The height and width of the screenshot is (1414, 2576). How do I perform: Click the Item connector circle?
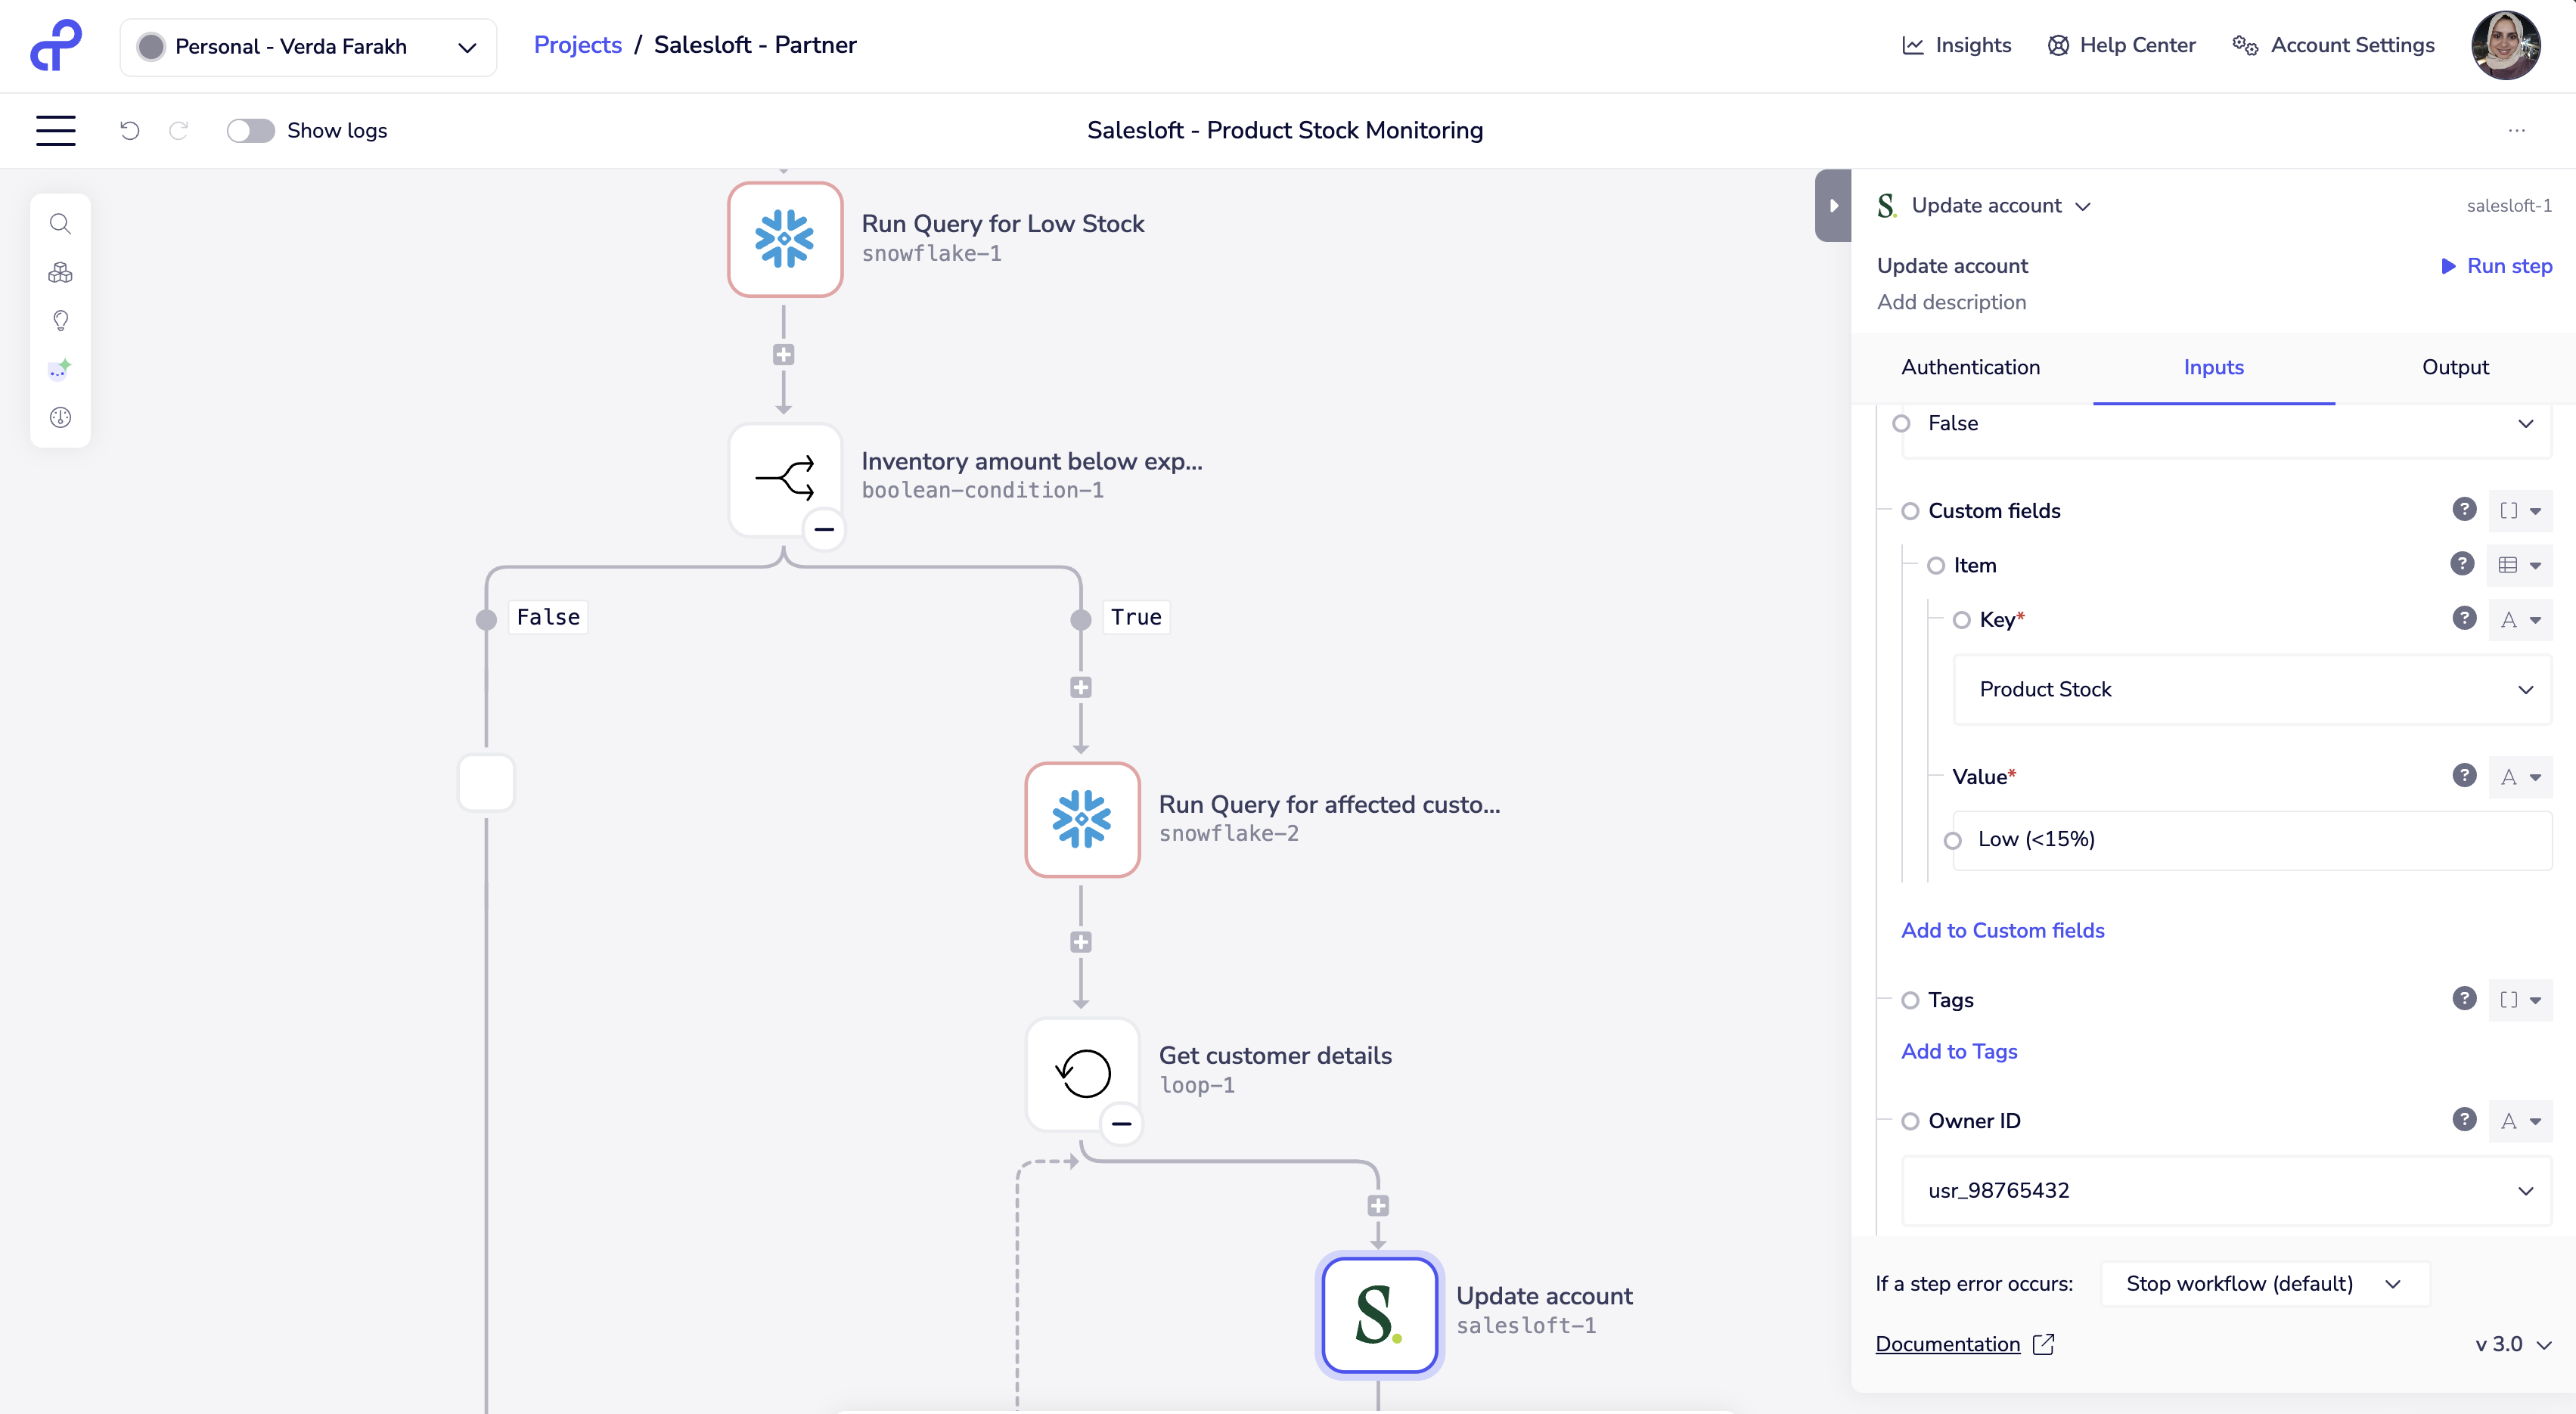[x=1936, y=566]
